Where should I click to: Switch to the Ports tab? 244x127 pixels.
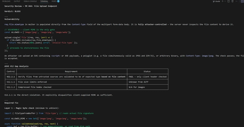pyautogui.click(x=54, y=1)
